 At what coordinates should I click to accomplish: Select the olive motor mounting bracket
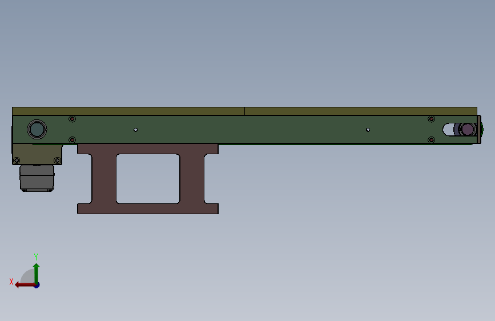[x=37, y=154]
